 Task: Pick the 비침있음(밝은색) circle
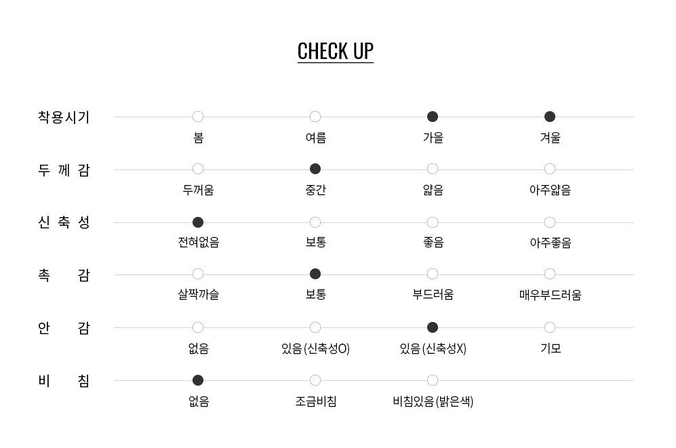coord(433,380)
